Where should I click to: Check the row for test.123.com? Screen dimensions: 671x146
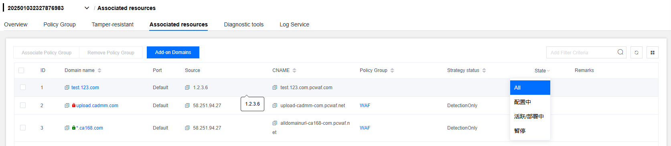pos(23,87)
